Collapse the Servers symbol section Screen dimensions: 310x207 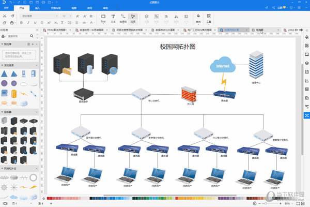[2, 112]
